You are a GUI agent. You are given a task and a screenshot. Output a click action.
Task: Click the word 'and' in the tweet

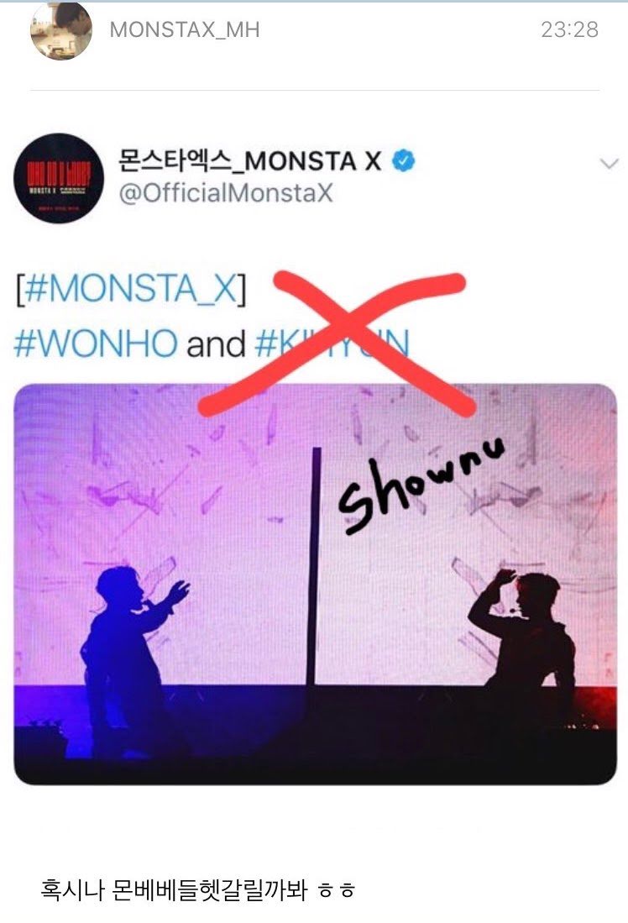[216, 344]
